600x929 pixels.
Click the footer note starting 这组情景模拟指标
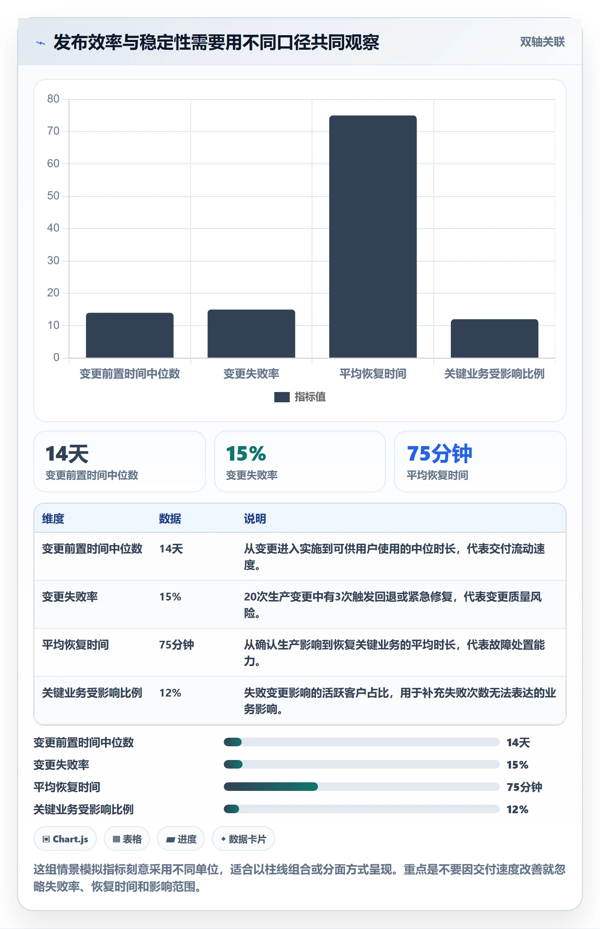[300, 878]
